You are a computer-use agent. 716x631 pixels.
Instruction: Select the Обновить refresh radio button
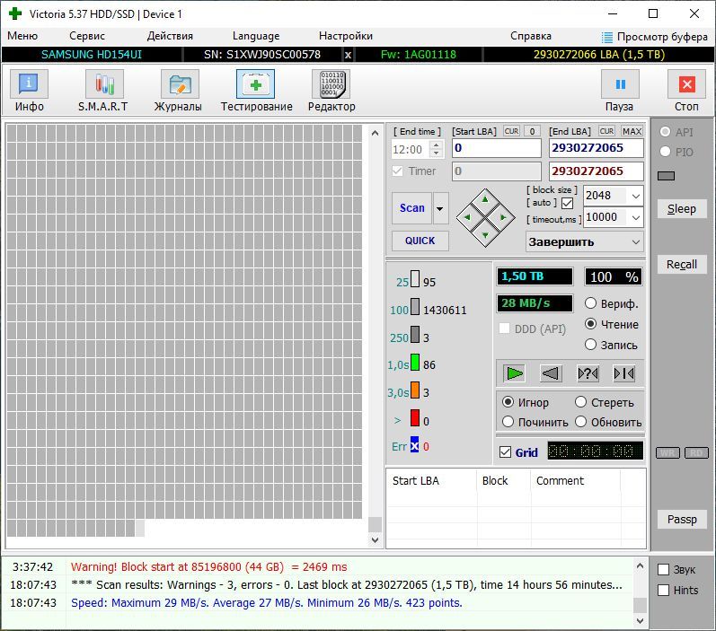click(580, 422)
